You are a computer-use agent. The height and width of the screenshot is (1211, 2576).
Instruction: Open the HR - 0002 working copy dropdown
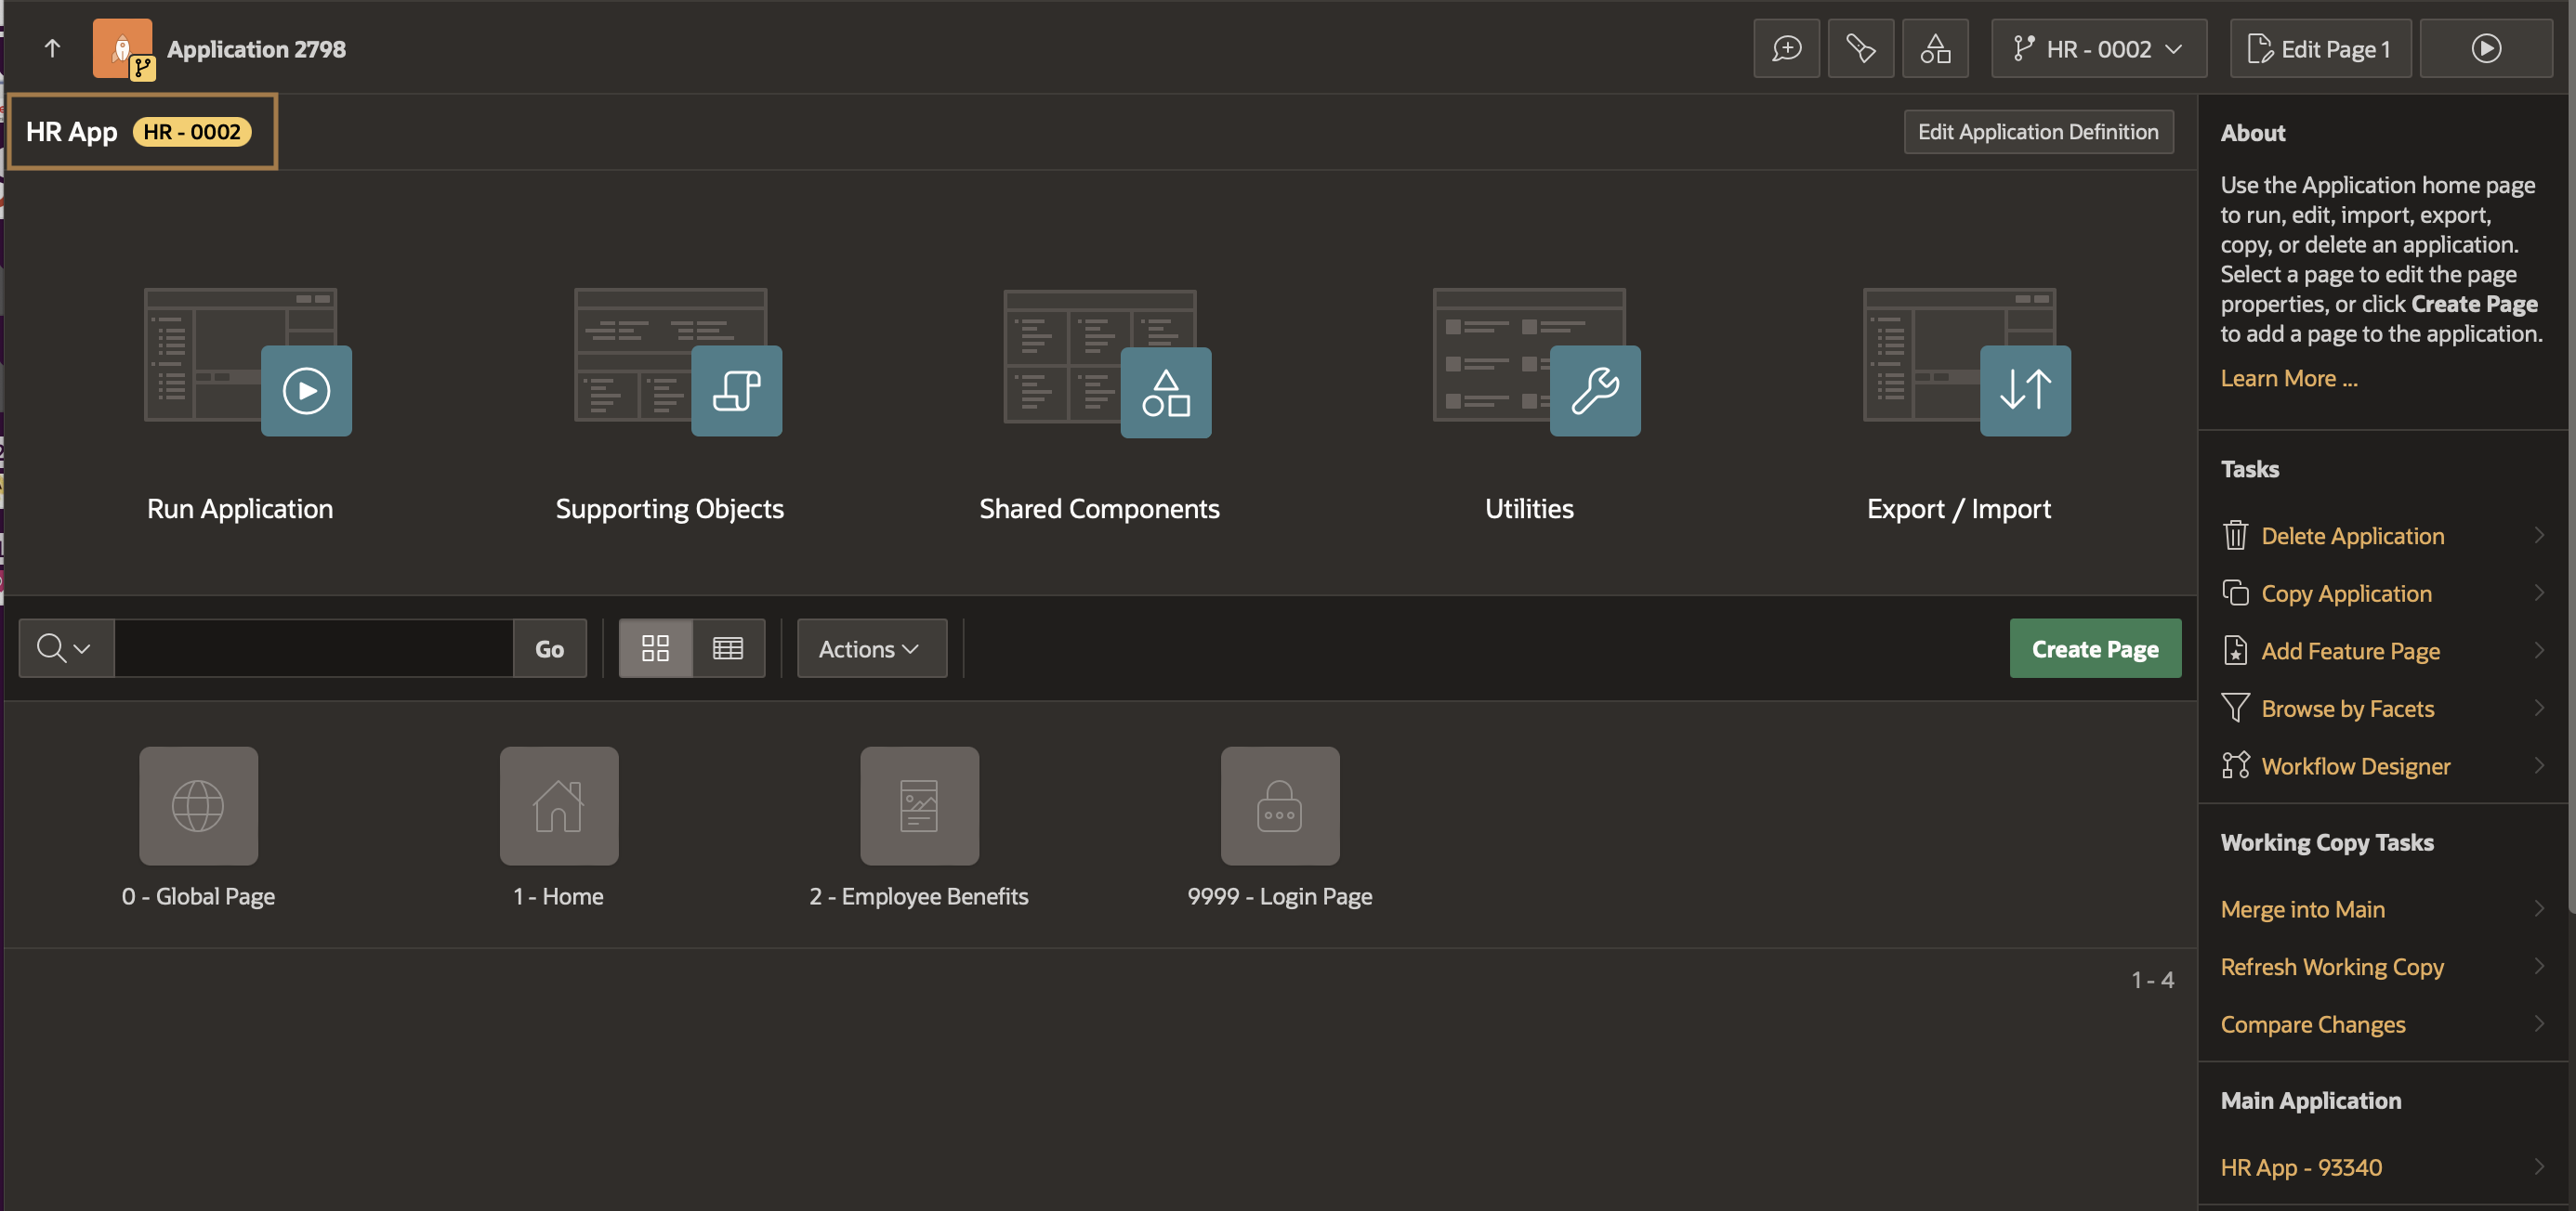click(2098, 49)
